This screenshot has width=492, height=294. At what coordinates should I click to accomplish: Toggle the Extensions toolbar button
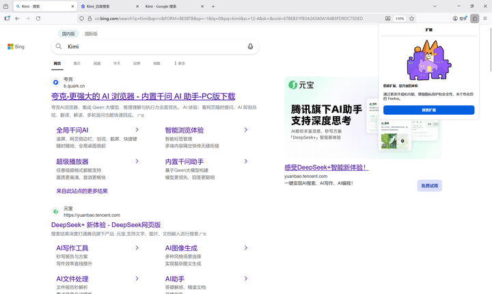(x=475, y=18)
